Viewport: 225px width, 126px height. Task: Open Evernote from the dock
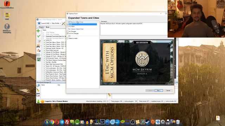point(72,122)
